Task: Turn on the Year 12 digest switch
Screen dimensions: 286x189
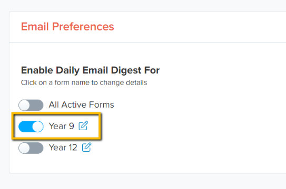Action: 31,148
